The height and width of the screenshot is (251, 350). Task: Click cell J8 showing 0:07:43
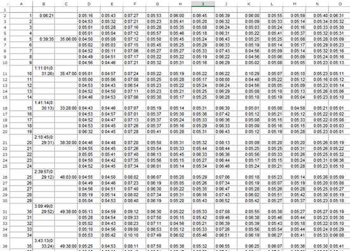point(226,51)
